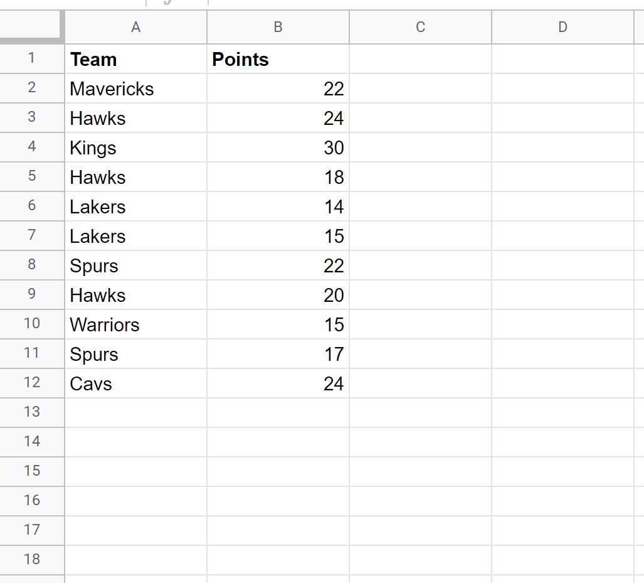Screen dimensions: 644x583
Task: Select column A header
Action: [135, 27]
